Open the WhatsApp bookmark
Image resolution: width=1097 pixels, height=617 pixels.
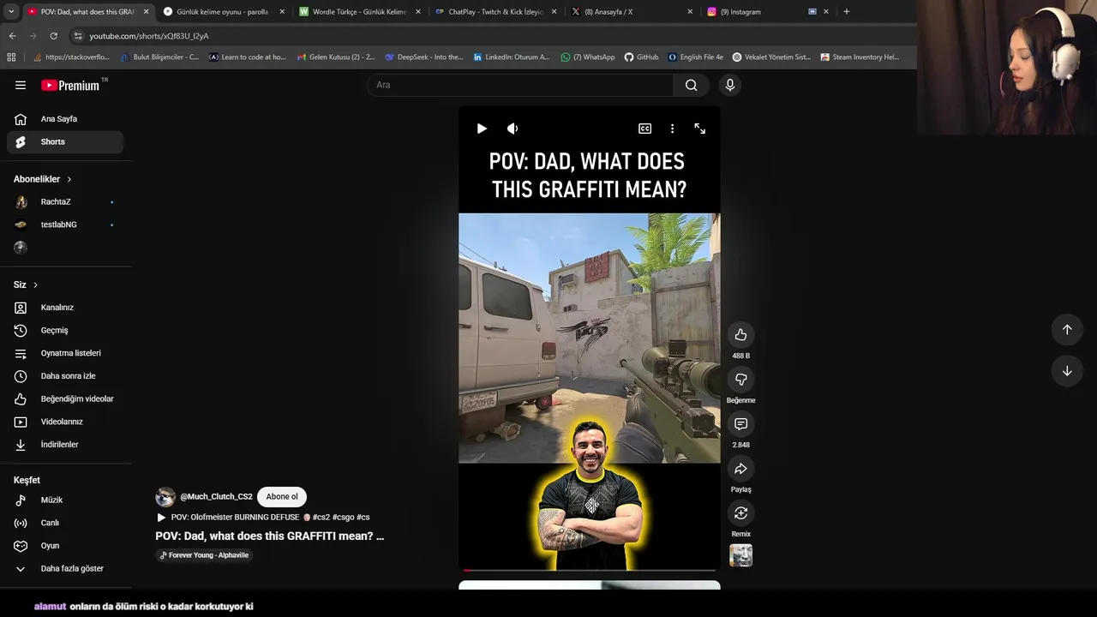coord(588,57)
